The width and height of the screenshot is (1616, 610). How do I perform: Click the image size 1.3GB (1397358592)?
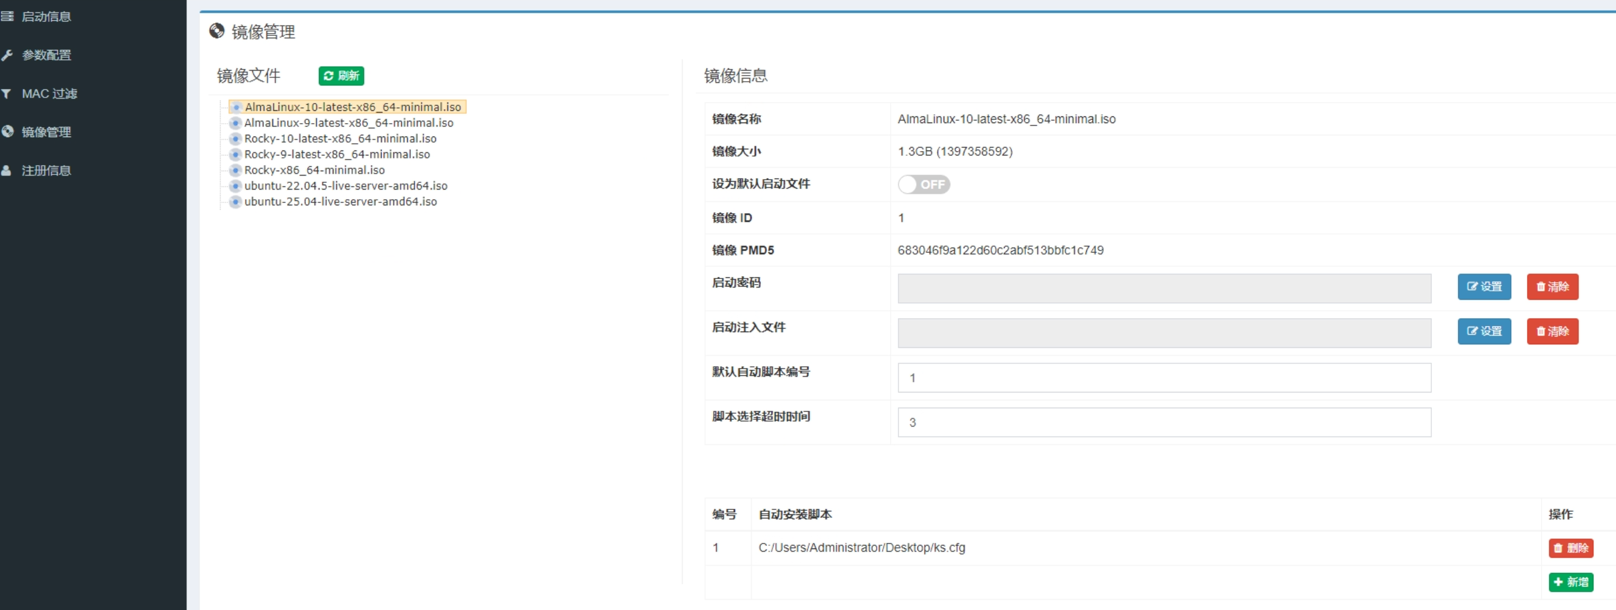955,152
